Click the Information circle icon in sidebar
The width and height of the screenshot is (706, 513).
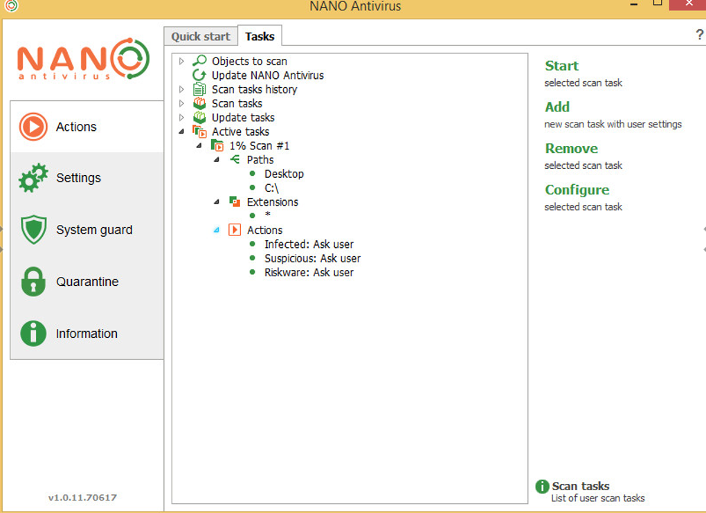coord(33,334)
